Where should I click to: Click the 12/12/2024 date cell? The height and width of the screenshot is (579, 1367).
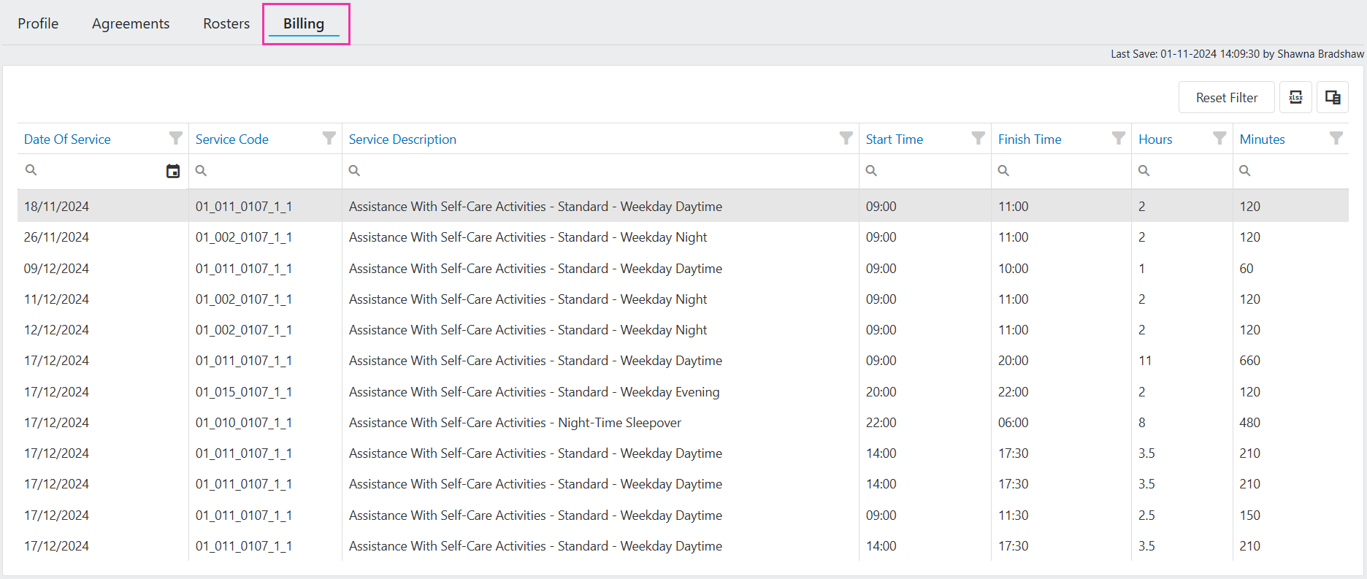point(56,330)
